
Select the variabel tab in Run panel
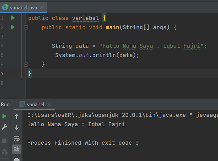35,105
